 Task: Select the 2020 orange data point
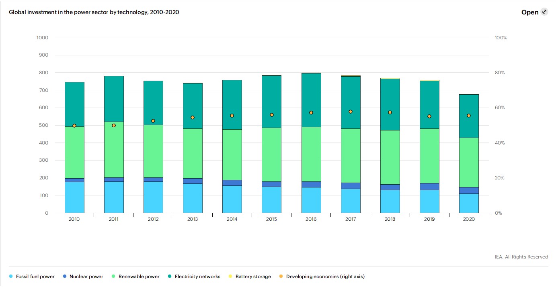469,116
